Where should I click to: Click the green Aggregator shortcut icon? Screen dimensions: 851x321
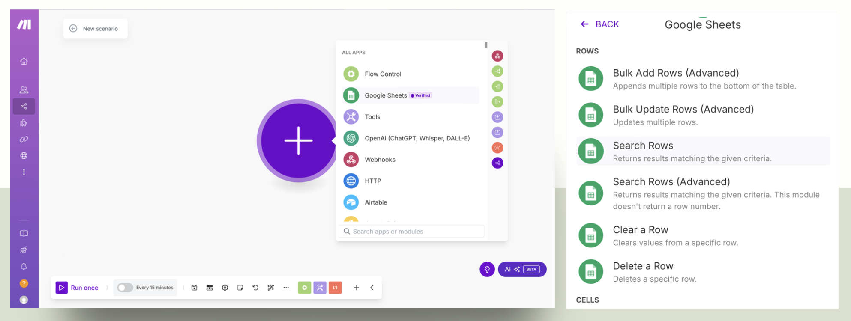pos(497,86)
